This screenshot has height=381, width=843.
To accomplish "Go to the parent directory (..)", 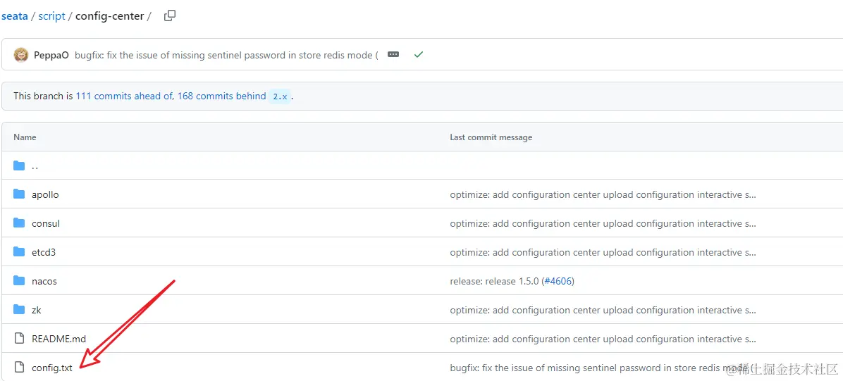I will tap(35, 166).
